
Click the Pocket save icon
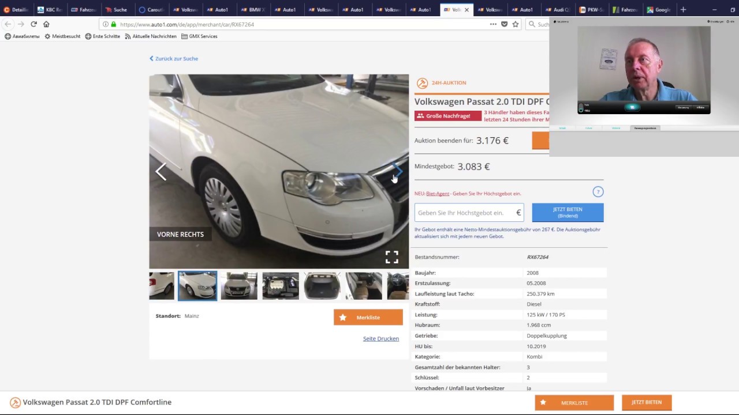(505, 24)
